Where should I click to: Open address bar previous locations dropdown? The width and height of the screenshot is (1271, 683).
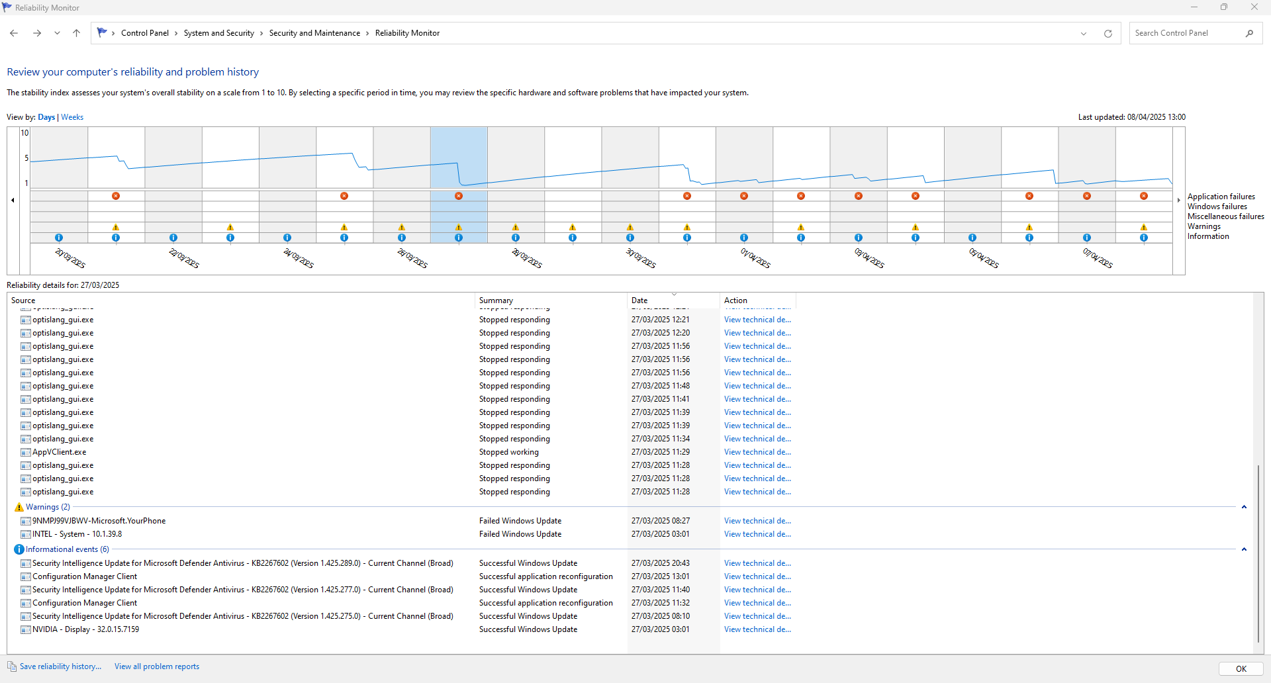pos(1084,34)
